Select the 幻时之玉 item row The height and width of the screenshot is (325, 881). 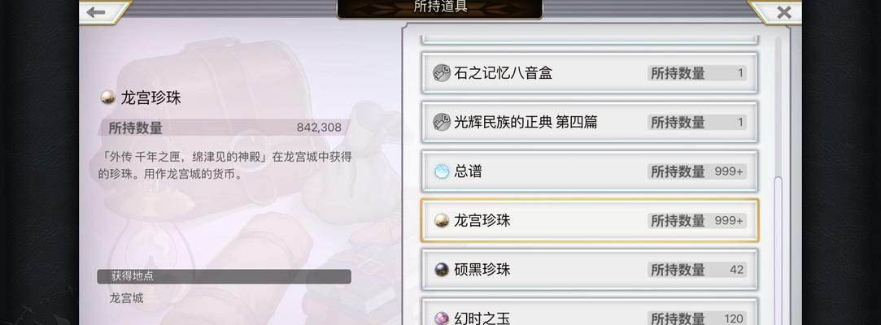tap(590, 312)
